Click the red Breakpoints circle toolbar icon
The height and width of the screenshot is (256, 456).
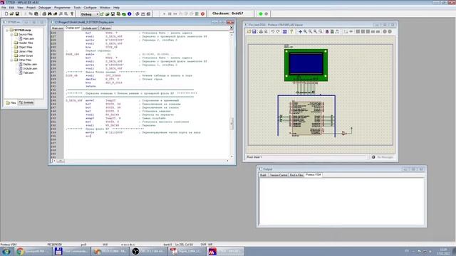click(x=202, y=14)
